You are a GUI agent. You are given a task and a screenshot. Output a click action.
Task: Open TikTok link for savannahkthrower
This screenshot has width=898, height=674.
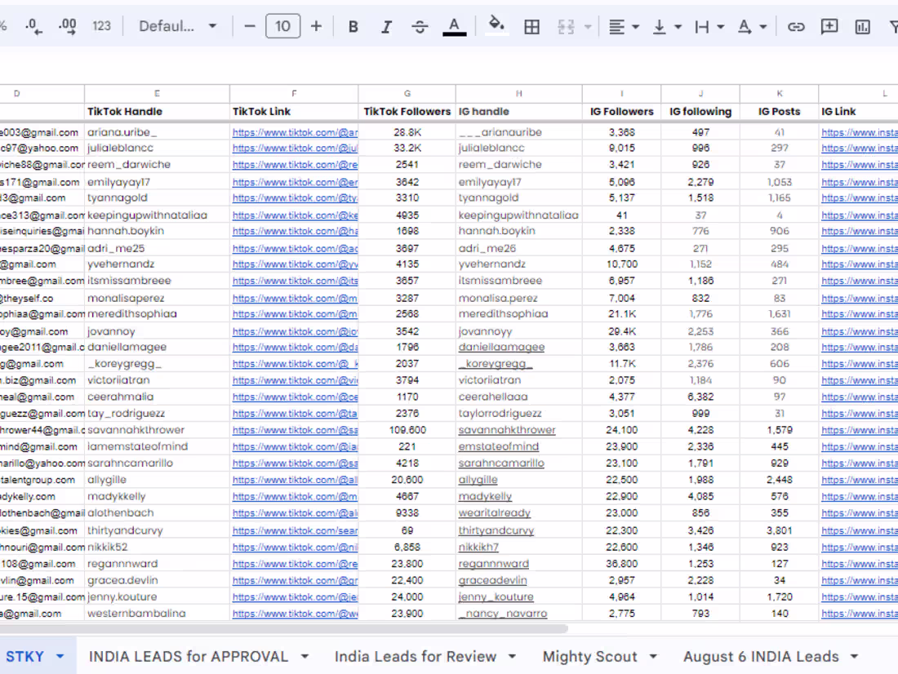point(295,430)
